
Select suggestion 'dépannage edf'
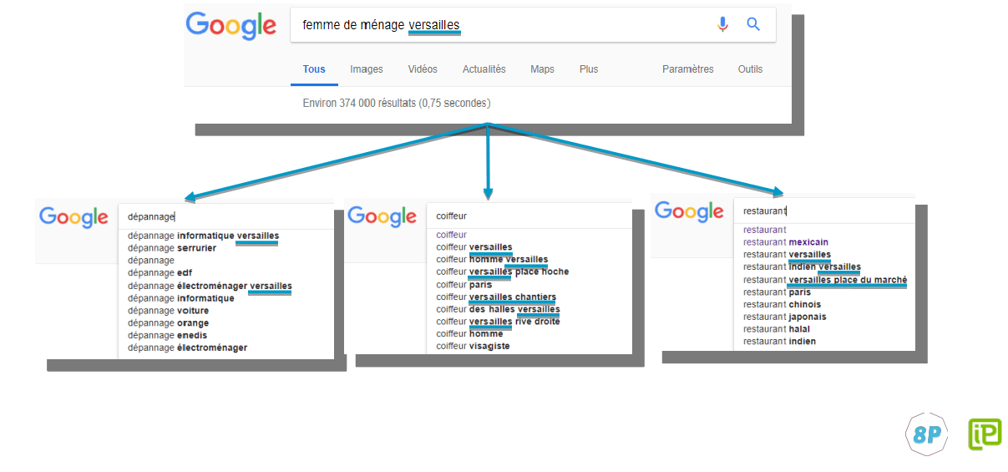[x=160, y=273]
